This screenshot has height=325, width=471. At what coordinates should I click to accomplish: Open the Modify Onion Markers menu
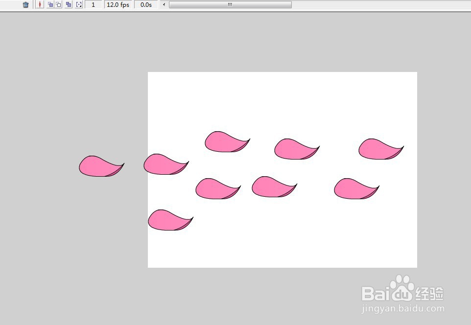79,4
